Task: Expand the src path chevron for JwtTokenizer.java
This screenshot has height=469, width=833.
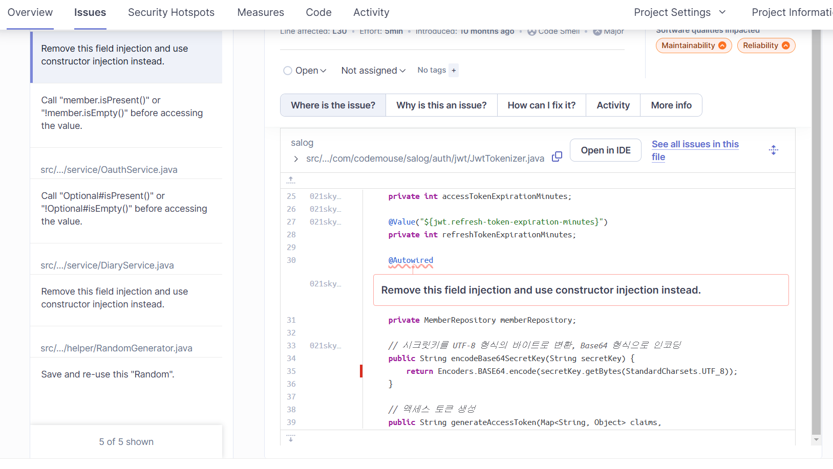Action: 296,159
